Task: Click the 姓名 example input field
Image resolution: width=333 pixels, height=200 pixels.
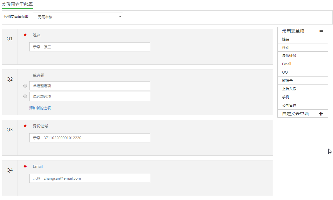Action: 90,47
